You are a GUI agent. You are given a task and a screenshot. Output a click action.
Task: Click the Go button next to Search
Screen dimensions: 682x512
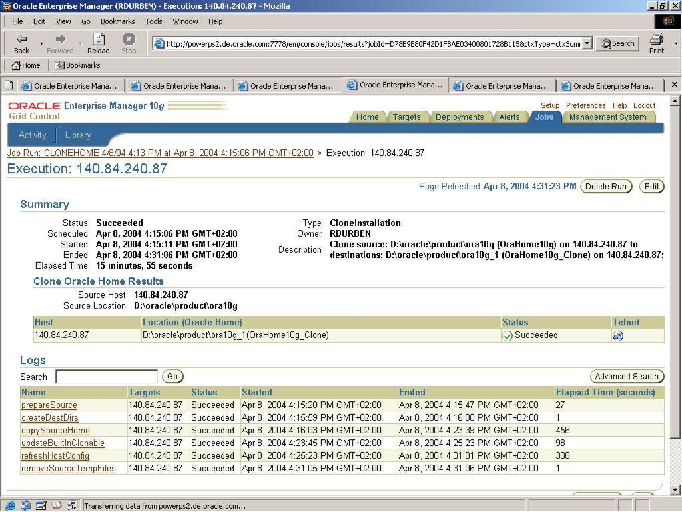[172, 377]
